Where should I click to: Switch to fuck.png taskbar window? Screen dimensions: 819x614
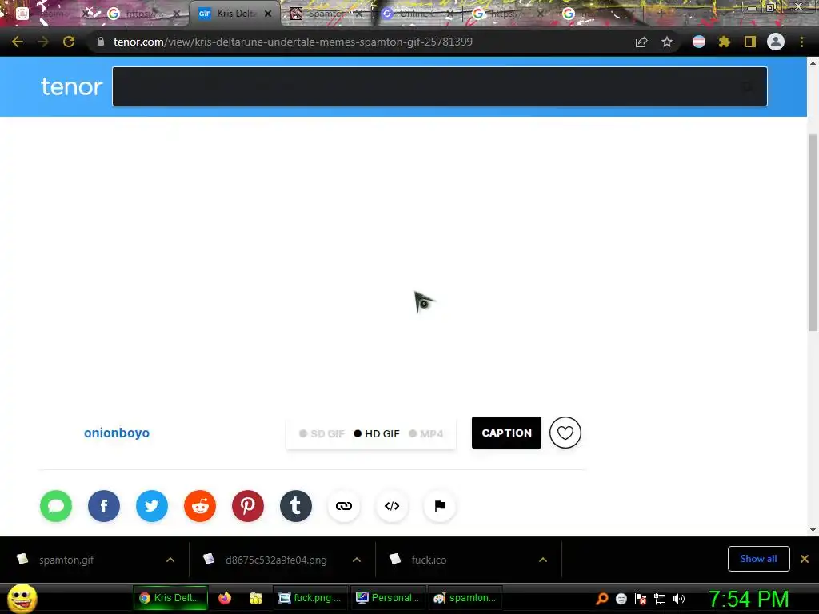(310, 598)
